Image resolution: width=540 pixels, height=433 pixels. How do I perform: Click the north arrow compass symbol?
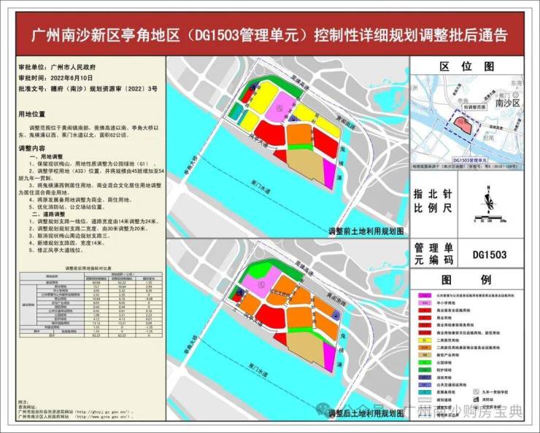pos(488,200)
